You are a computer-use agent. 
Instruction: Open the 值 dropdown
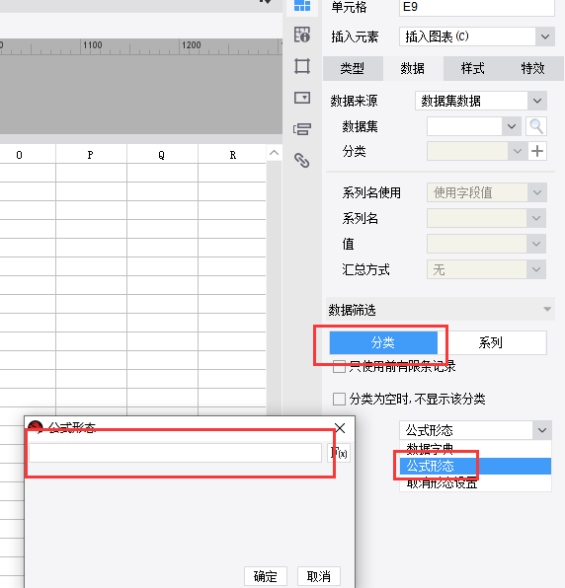coord(536,244)
